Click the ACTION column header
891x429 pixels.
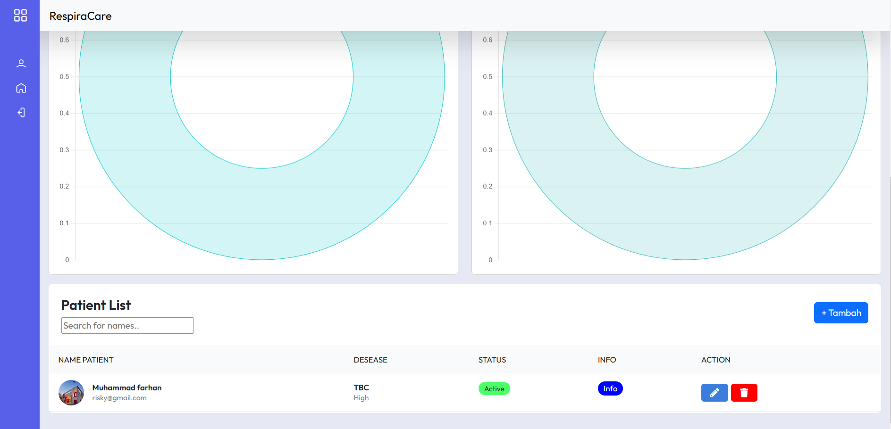[716, 360]
